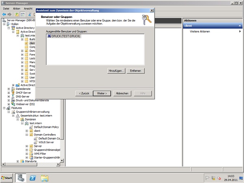Open Weitere Aktionen submenu in Aktionen pane

[213, 32]
